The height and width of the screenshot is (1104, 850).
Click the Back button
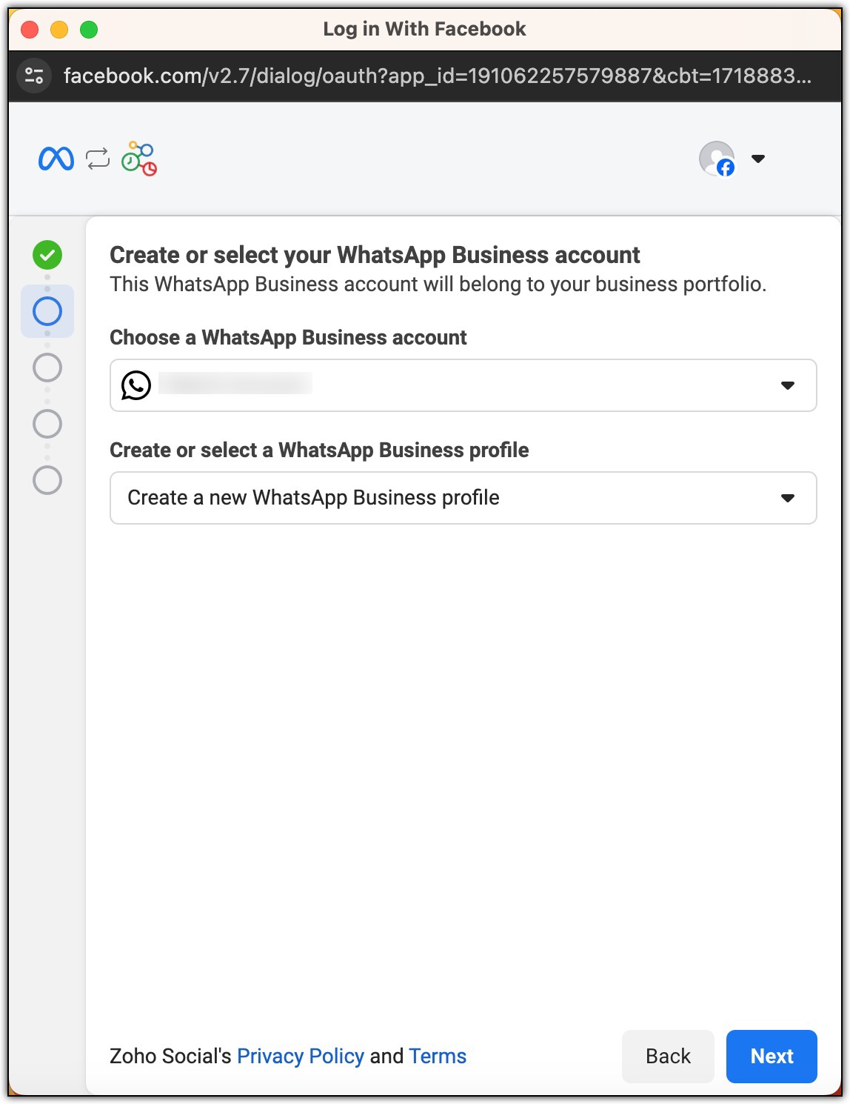tap(668, 1056)
